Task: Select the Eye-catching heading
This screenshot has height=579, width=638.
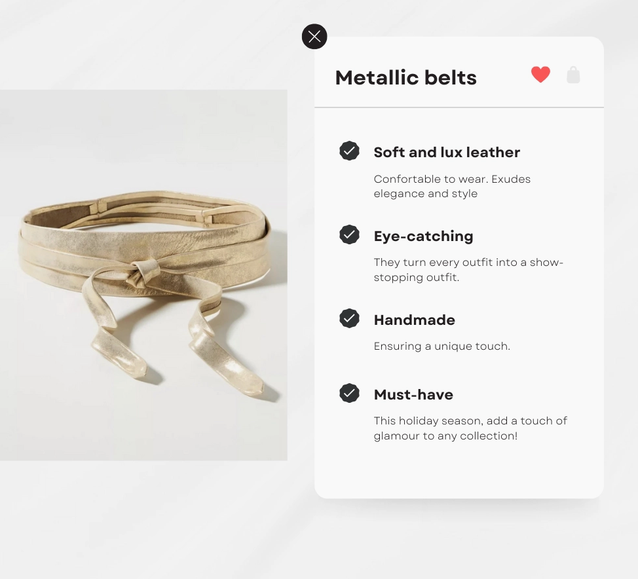Action: pos(423,236)
